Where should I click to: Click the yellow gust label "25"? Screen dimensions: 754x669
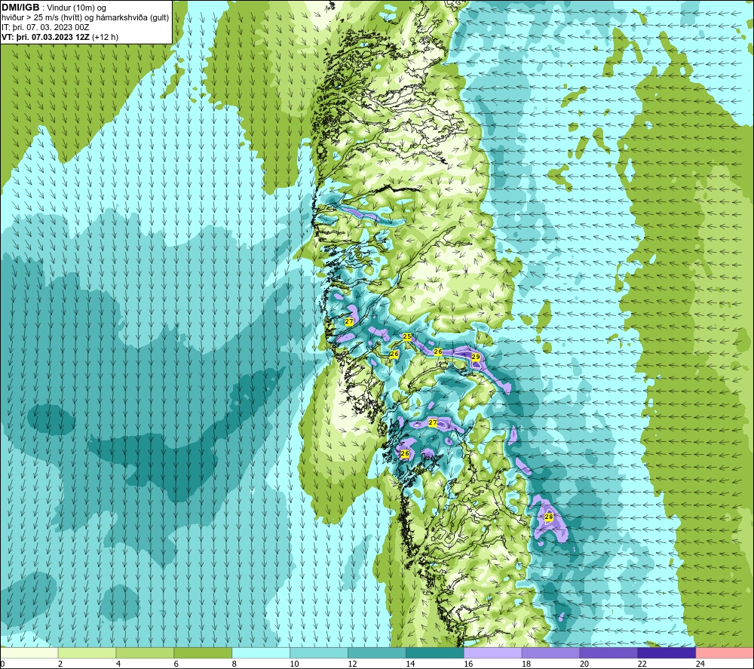tap(407, 336)
